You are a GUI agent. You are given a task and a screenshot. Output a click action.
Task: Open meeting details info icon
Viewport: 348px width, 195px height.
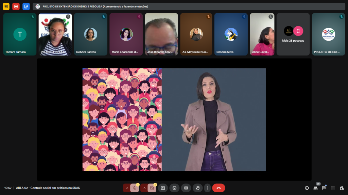[x=307, y=188]
